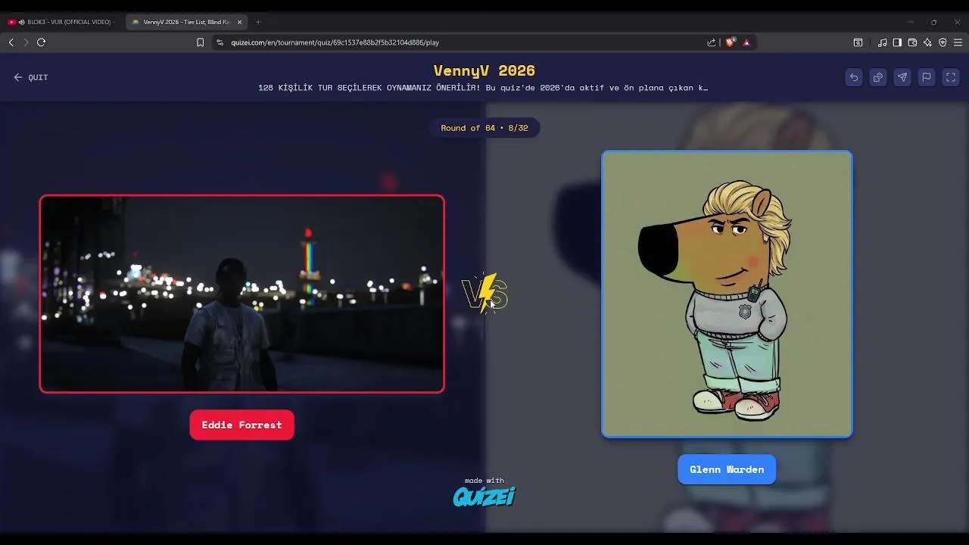Viewport: 969px width, 545px height.
Task: Open browser hamburger main menu
Action: (958, 42)
